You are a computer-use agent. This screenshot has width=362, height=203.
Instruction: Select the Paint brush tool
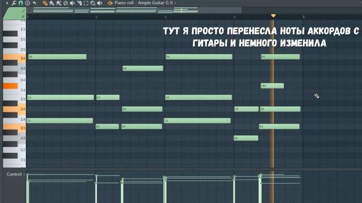click(51, 3)
